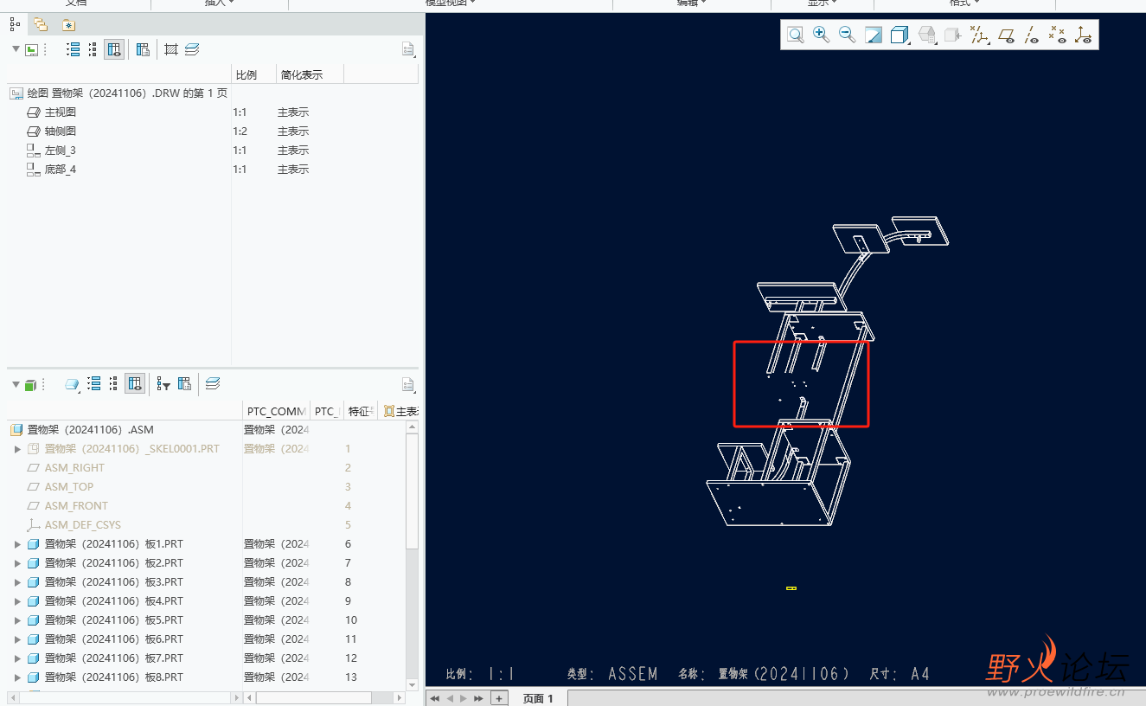1146x706 pixels.
Task: Open the display style cube dropdown
Action: tap(900, 35)
